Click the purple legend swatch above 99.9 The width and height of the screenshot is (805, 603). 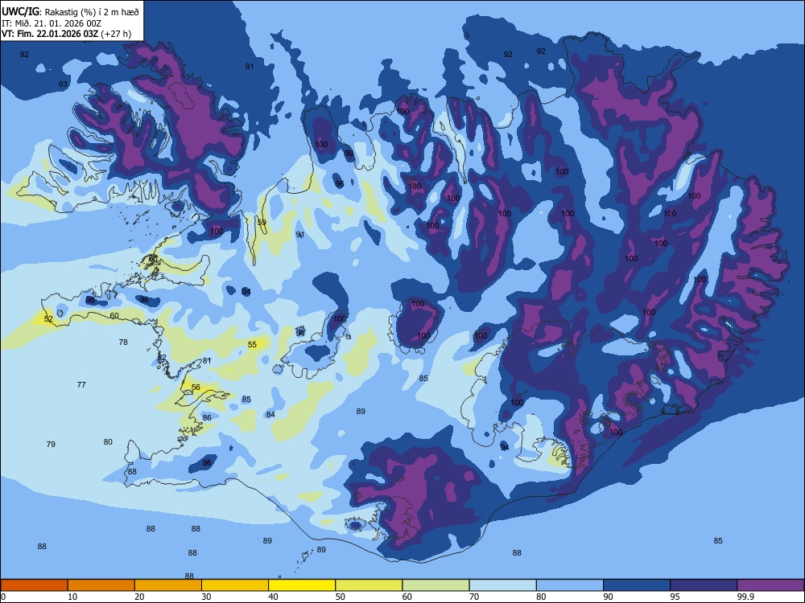coord(770,585)
